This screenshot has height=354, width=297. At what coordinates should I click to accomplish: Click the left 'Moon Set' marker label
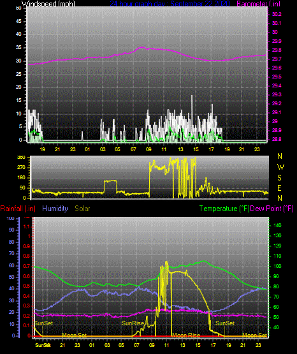click(74, 336)
